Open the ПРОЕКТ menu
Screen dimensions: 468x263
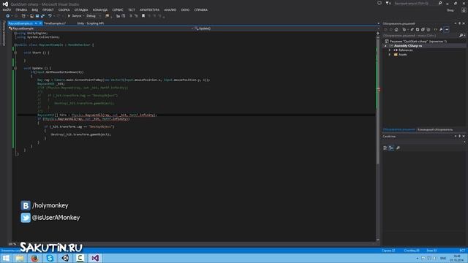48,9
